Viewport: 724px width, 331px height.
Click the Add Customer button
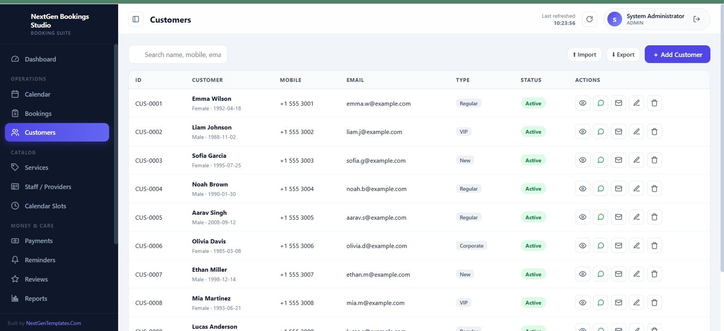click(677, 54)
